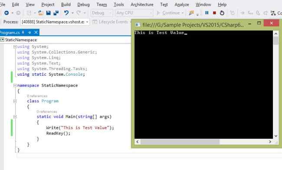Click the console window title bar icon
The image size is (282, 170).
point(138,24)
